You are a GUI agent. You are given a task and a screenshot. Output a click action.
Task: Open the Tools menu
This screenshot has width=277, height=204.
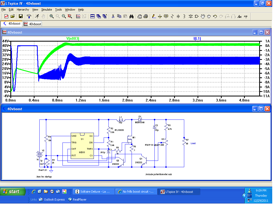[x=58, y=10]
